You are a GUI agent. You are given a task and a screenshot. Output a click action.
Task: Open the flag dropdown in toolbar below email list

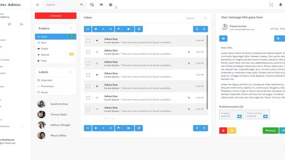(120, 128)
